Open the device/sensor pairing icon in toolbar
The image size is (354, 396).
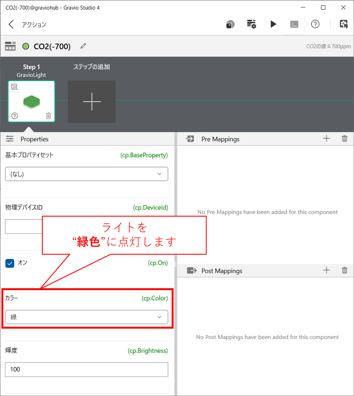(x=230, y=24)
